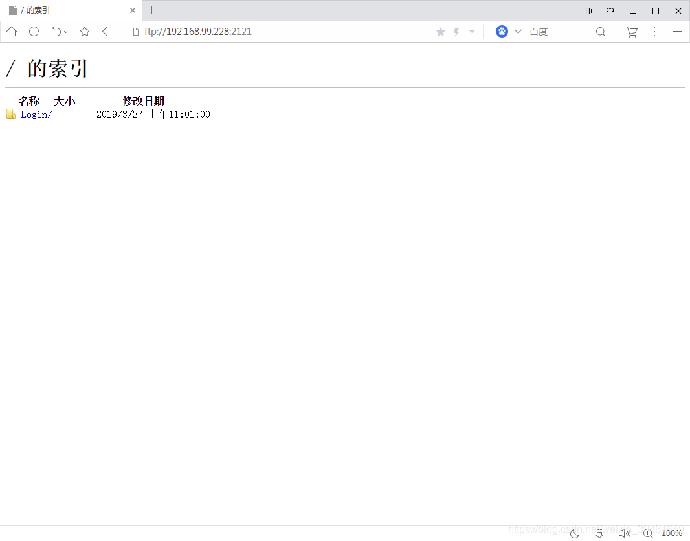
Task: Mute page sound with the speaker icon
Action: tap(624, 533)
